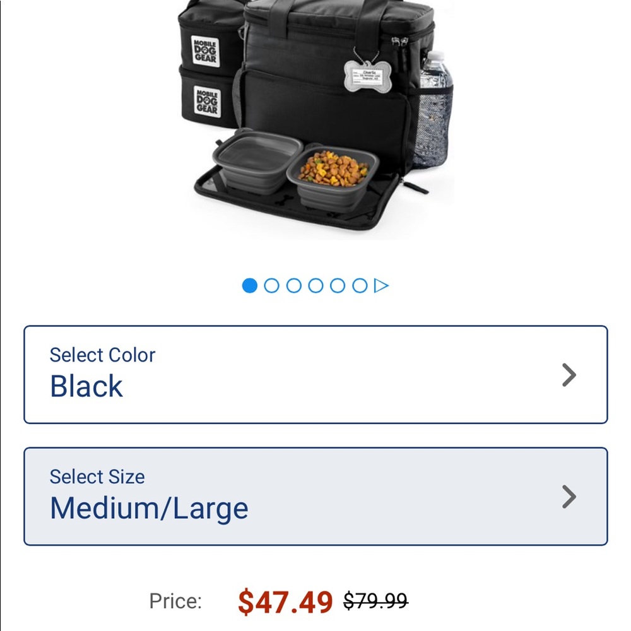Click the lower Mobile Dog Gear logo patch

click(x=207, y=102)
